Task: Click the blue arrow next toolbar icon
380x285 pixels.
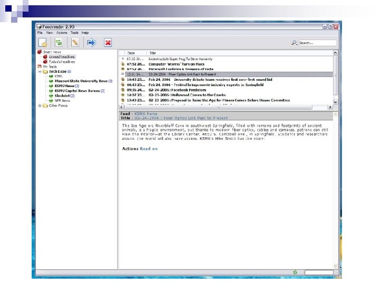Action: 91,43
